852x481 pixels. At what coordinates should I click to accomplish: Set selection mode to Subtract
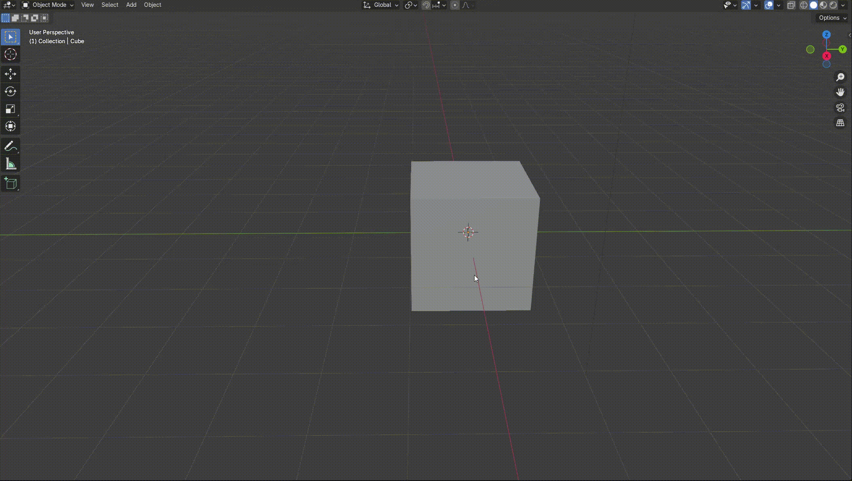pos(25,18)
